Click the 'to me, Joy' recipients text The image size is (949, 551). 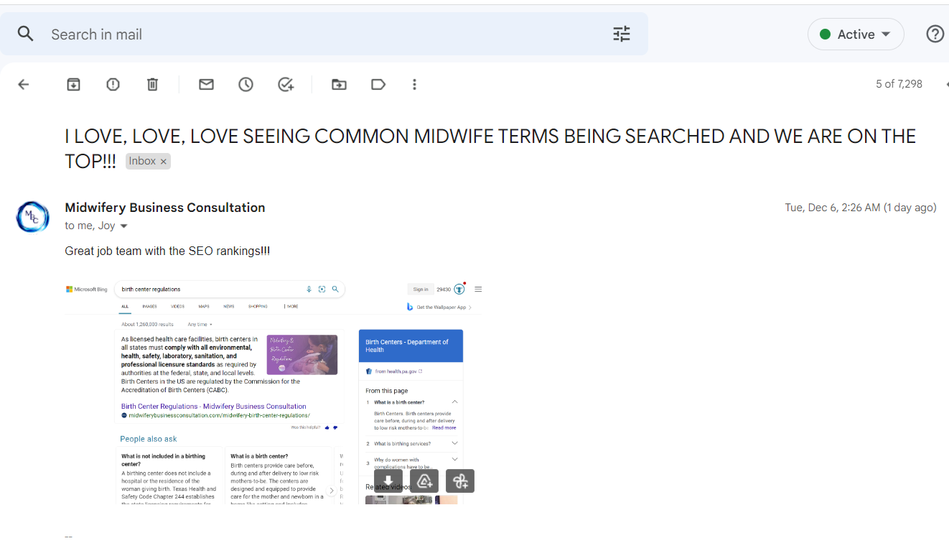coord(90,226)
